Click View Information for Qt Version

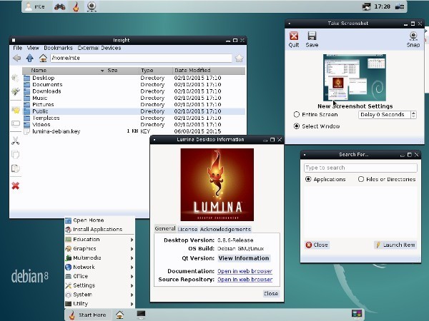(x=244, y=258)
